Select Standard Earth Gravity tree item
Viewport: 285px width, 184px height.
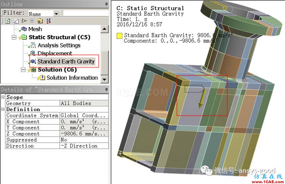pos(66,61)
